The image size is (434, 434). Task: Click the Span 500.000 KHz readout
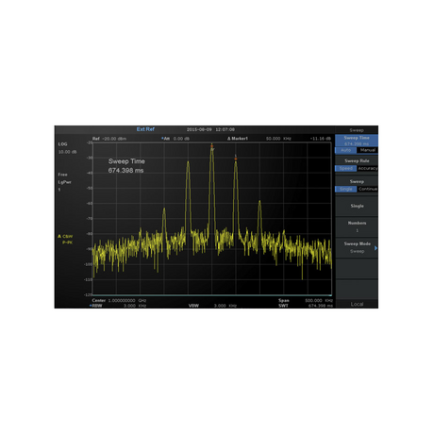306,301
